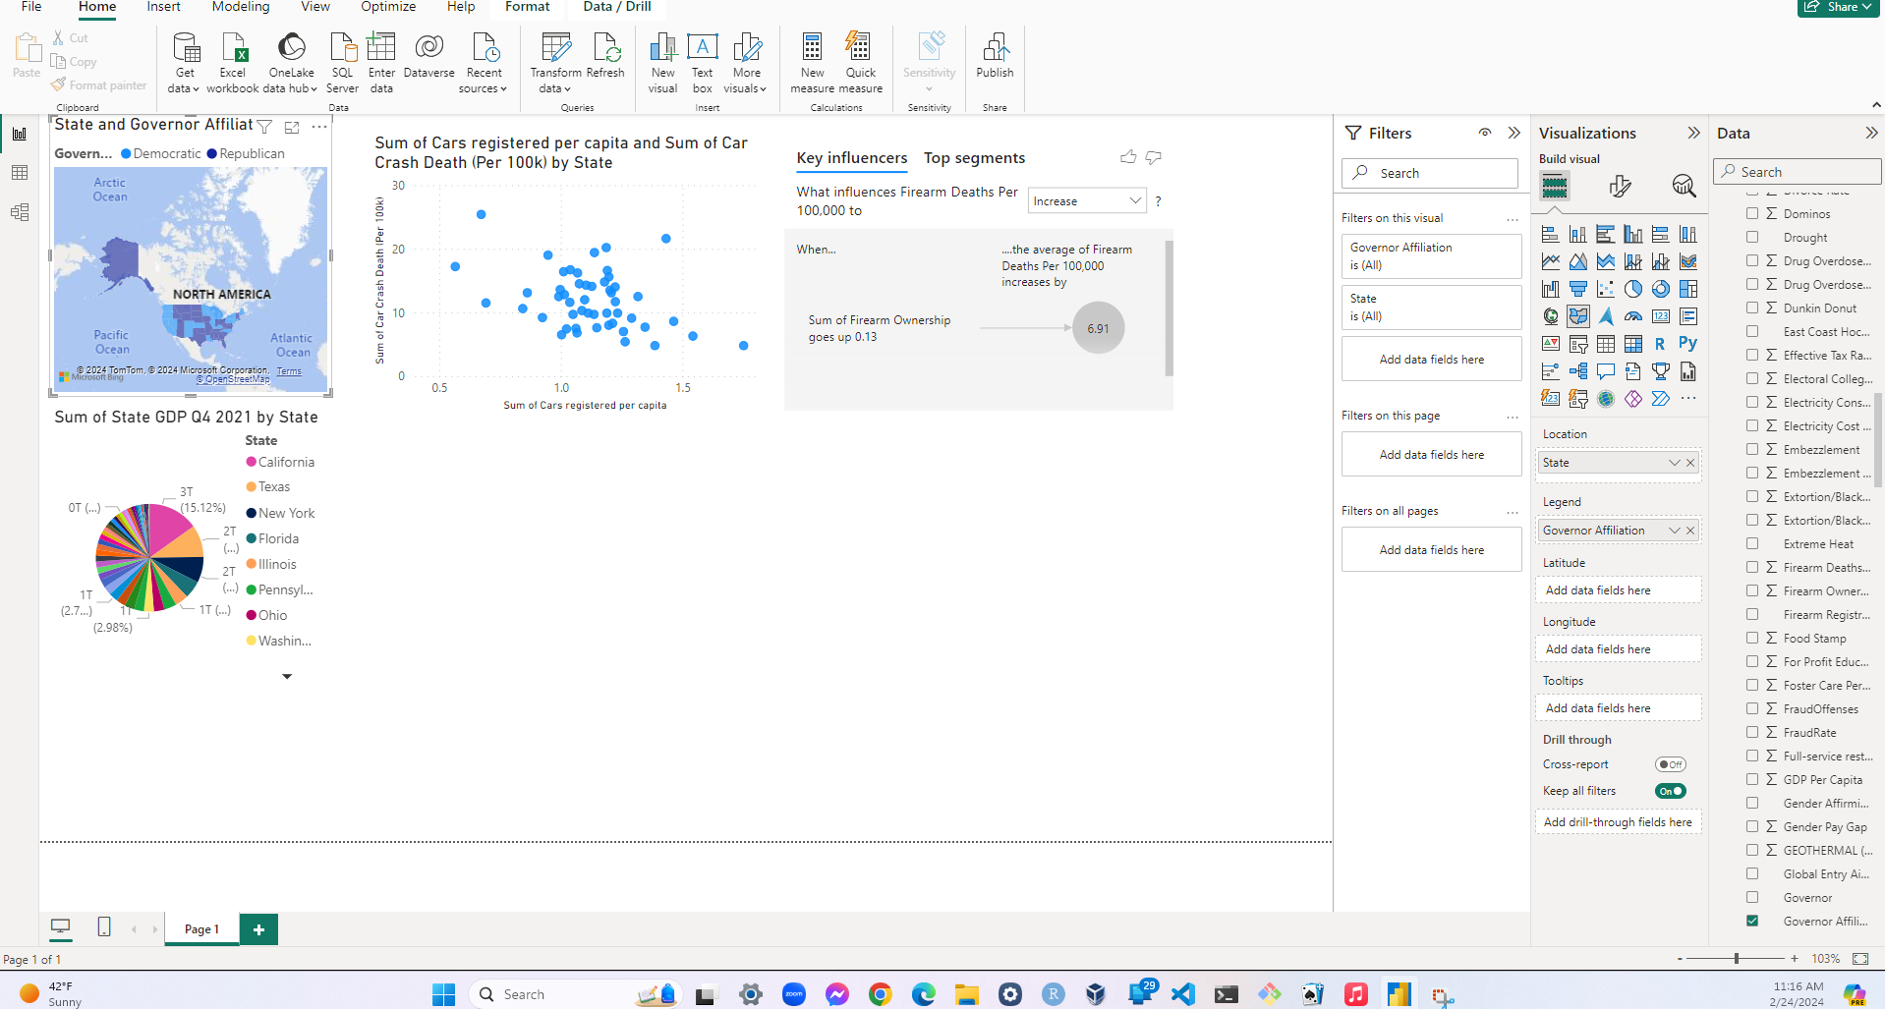This screenshot has height=1009, width=1885.
Task: Expand the State field dropdown under Location
Action: (x=1674, y=463)
